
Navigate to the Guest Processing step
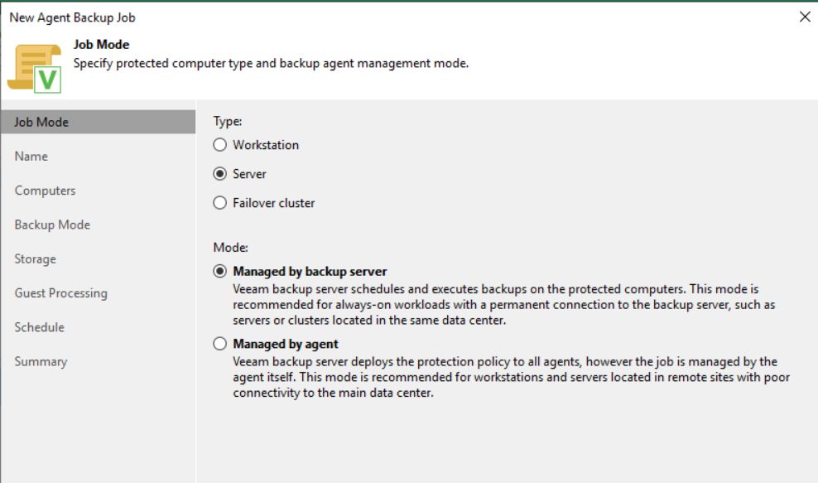point(60,293)
